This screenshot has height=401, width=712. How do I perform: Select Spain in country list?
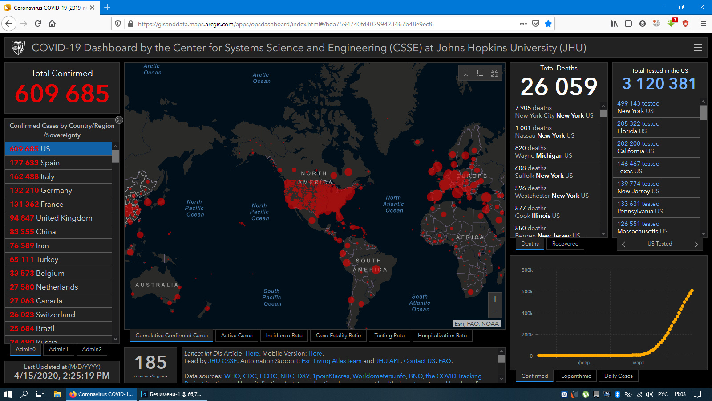pyautogui.click(x=58, y=163)
